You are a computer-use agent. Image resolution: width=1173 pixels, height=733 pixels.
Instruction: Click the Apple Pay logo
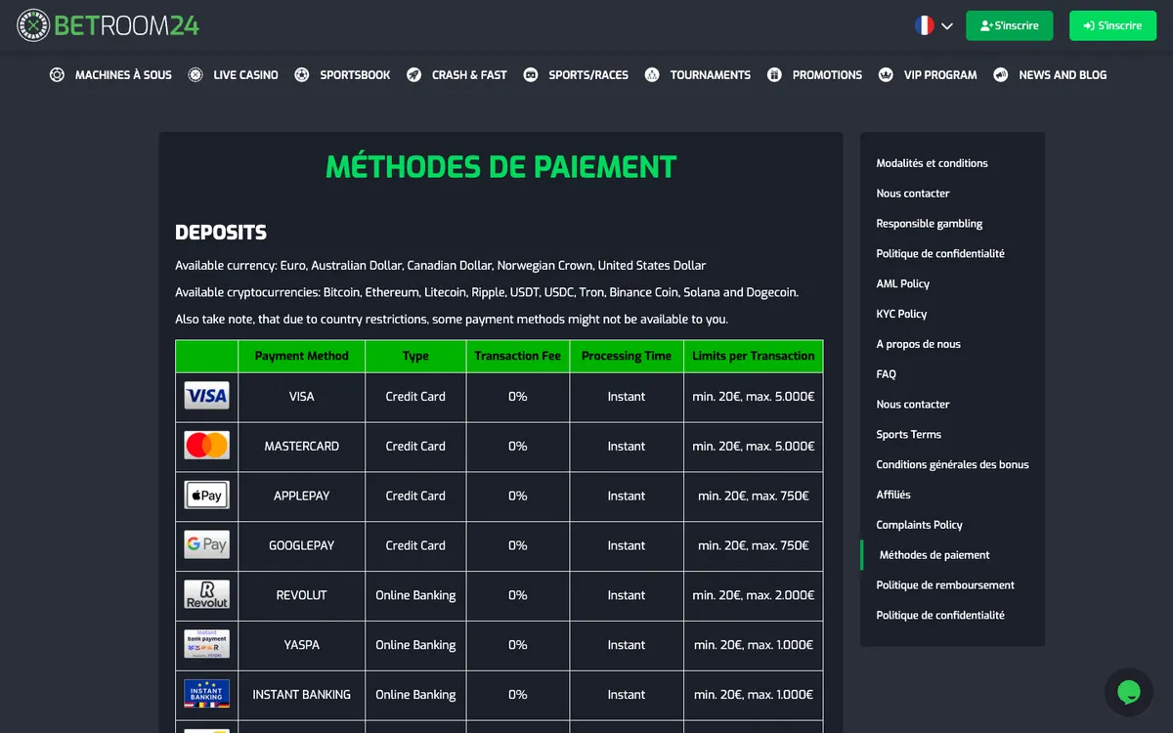(207, 496)
